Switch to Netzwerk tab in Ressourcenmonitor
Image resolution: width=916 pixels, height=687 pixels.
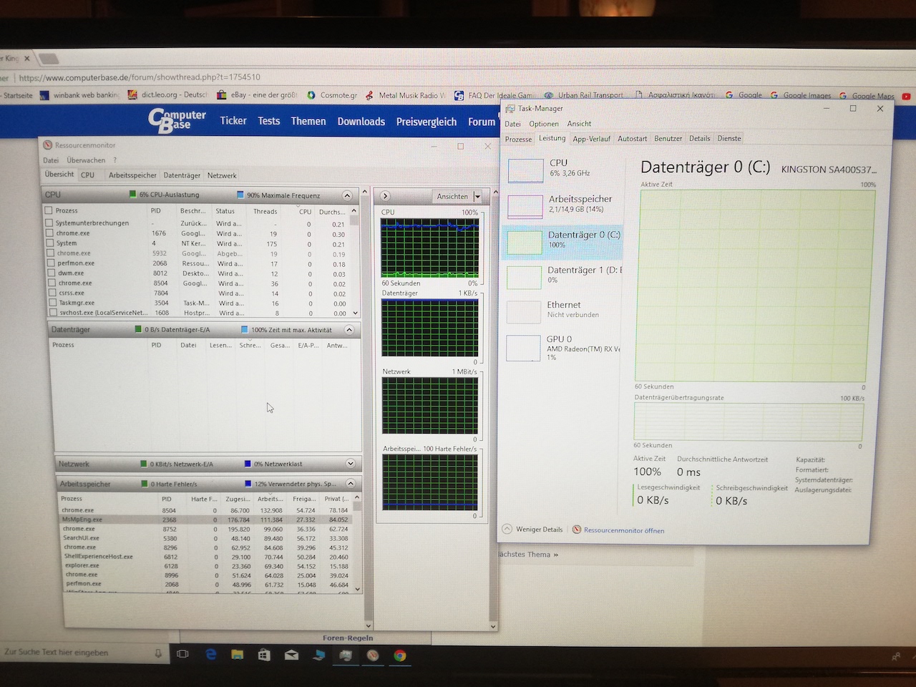point(222,175)
